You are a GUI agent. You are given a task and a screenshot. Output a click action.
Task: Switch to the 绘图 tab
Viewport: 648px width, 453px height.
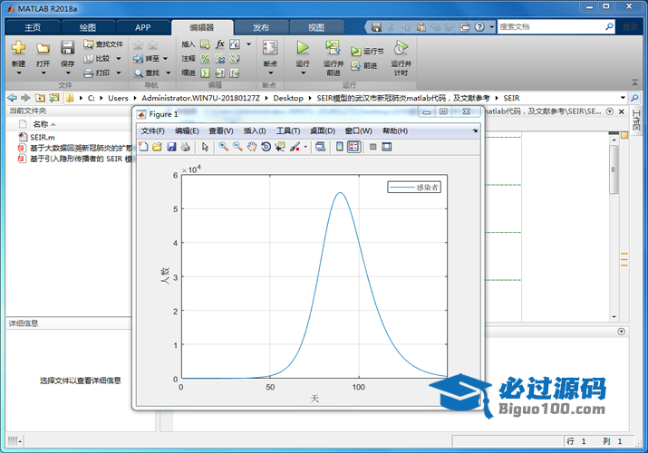click(88, 27)
